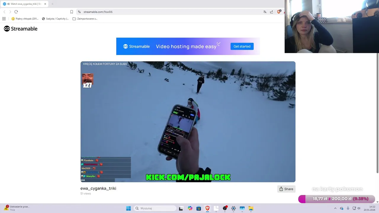
Task: Open Microsoft Store from taskbar
Action: click(198, 208)
